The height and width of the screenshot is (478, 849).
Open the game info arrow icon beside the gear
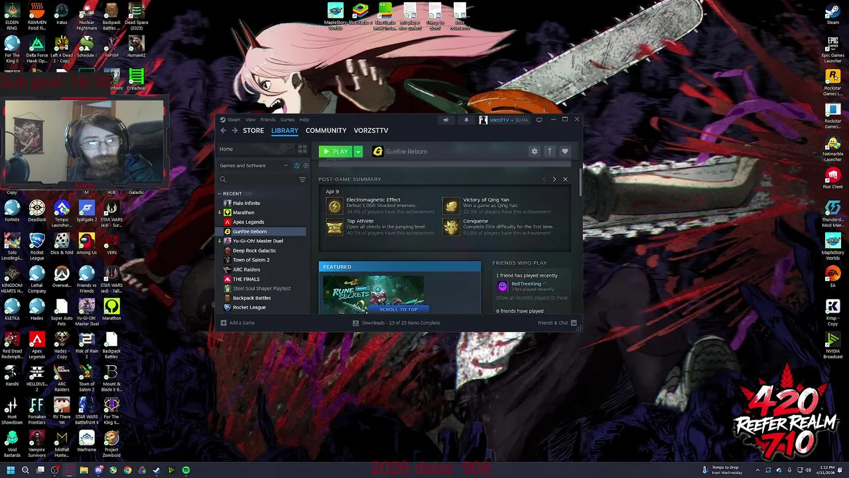pos(550,151)
